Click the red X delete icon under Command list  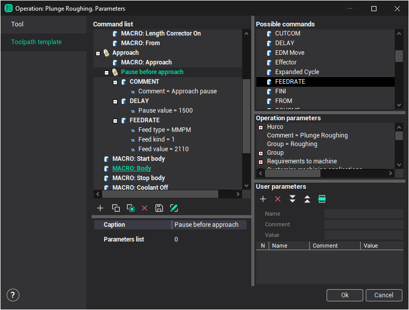[x=144, y=208]
